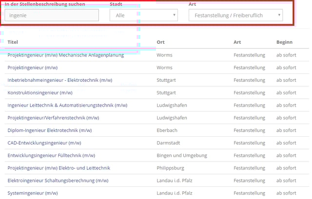This screenshot has width=312, height=199.
Task: Open Entwicklungsingenieur Fülltechnik (m/w) job
Action: click(51, 155)
